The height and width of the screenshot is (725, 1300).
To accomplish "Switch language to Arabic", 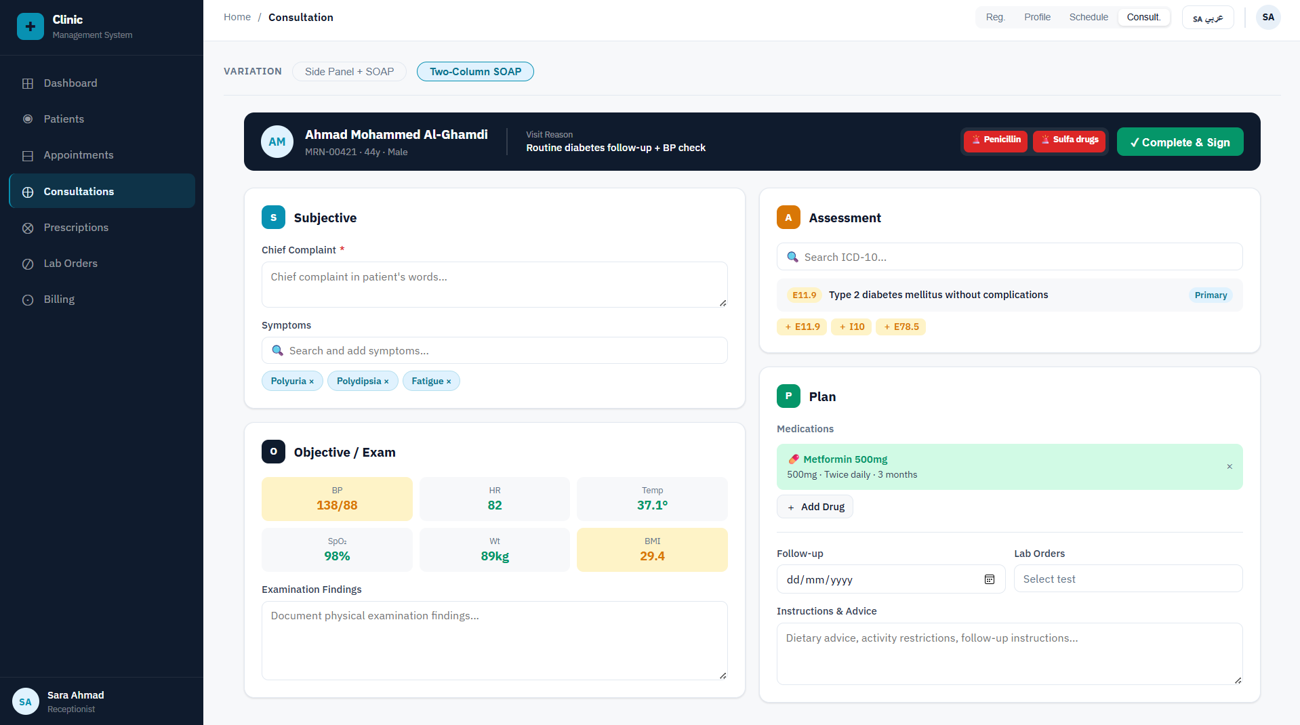I will [x=1207, y=18].
